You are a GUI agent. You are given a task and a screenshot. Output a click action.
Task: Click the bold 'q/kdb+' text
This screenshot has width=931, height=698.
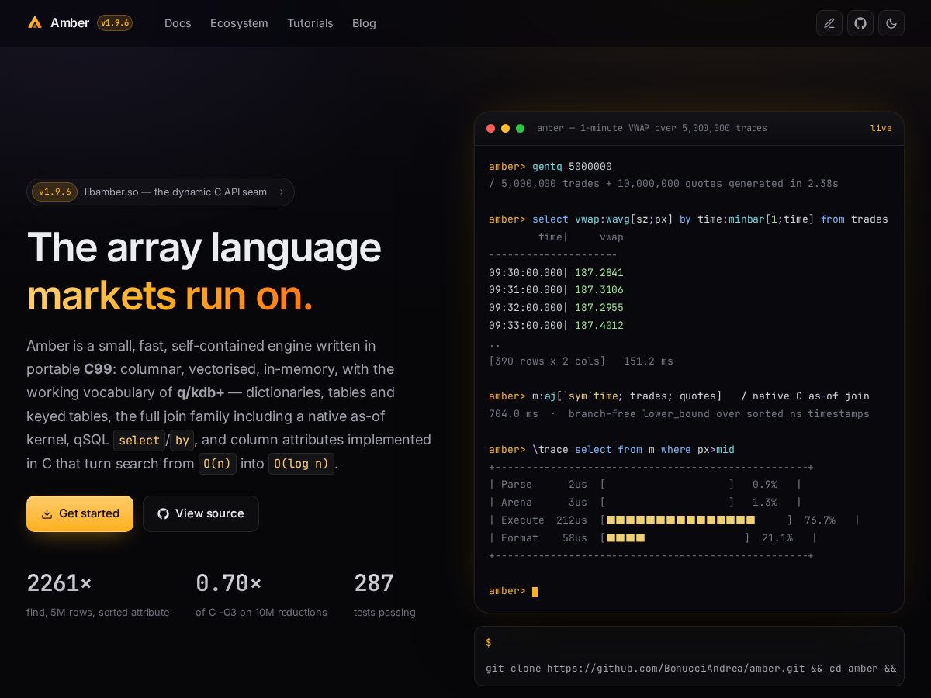coord(200,392)
